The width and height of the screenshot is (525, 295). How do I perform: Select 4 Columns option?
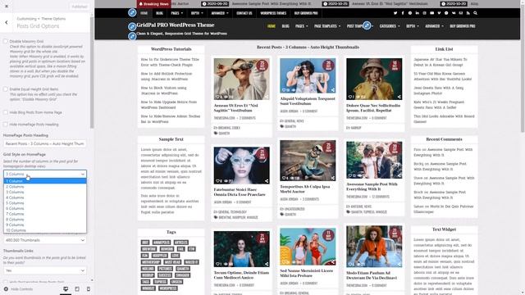click(x=45, y=197)
